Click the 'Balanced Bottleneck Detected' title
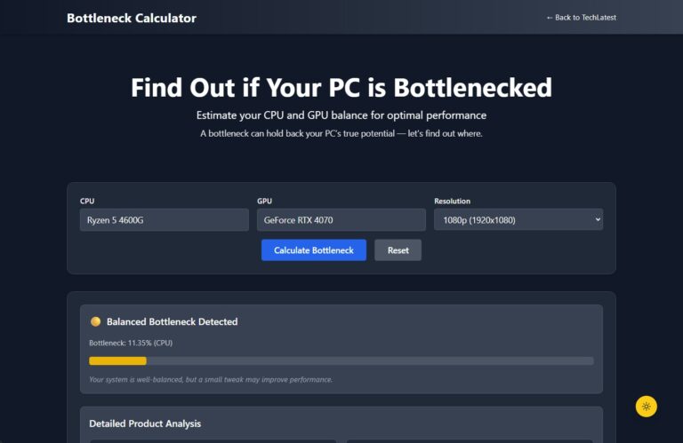 pyautogui.click(x=172, y=321)
